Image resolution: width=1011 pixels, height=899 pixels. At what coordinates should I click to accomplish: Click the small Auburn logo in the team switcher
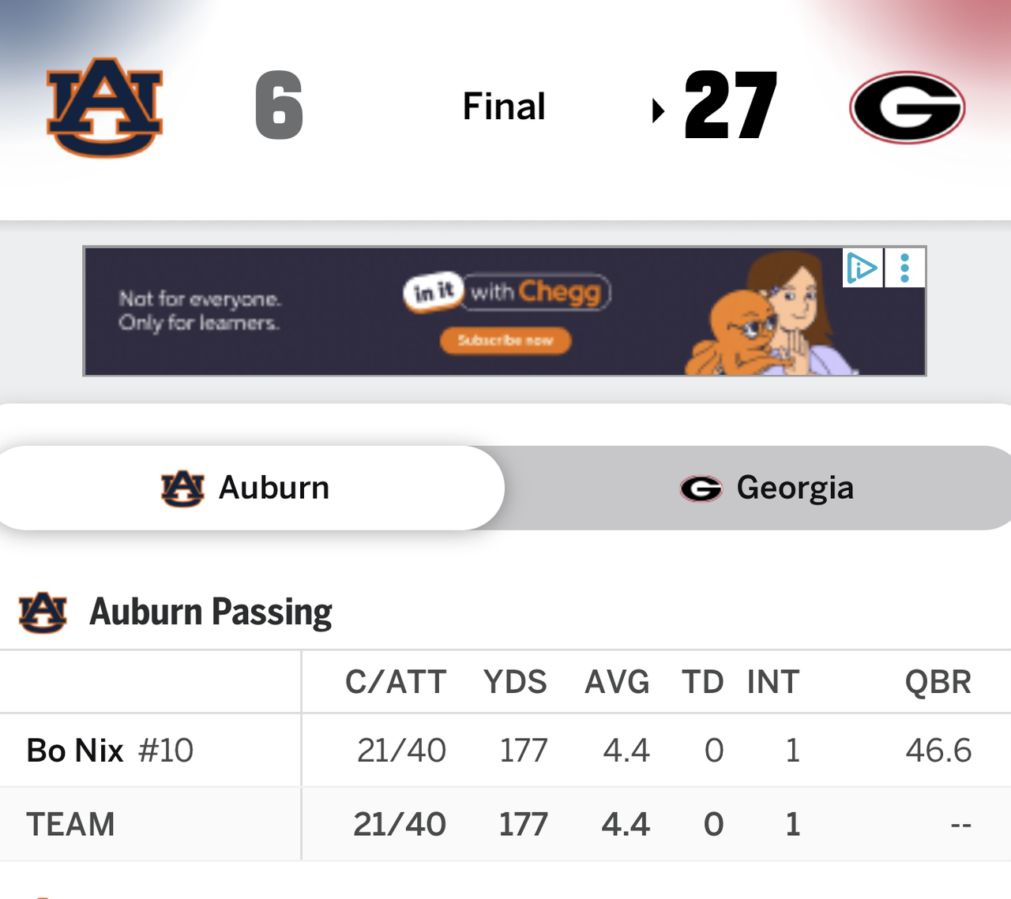coord(182,489)
